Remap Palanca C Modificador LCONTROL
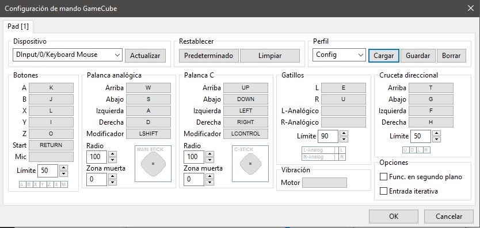The width and height of the screenshot is (480, 228). click(x=246, y=134)
